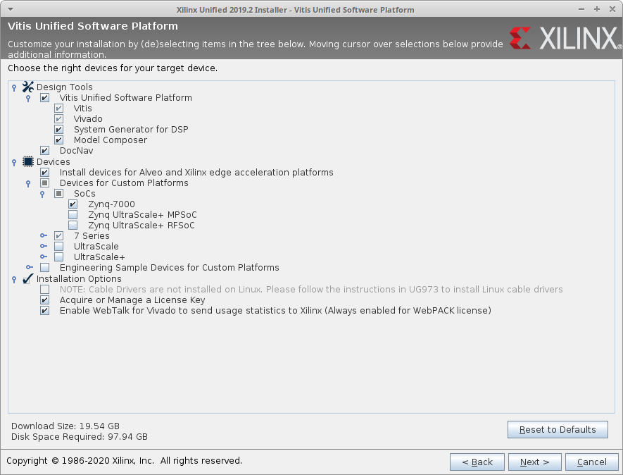This screenshot has height=475, width=623.
Task: Check the UltraScale+ devices checkbox
Action: (x=59, y=257)
